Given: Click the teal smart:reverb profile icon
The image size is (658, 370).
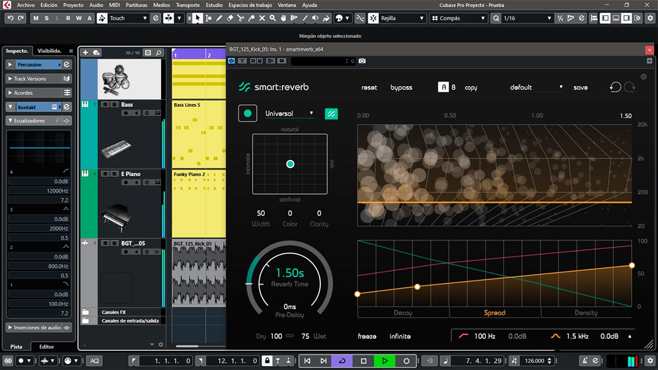Looking at the screenshot, I should tap(331, 113).
